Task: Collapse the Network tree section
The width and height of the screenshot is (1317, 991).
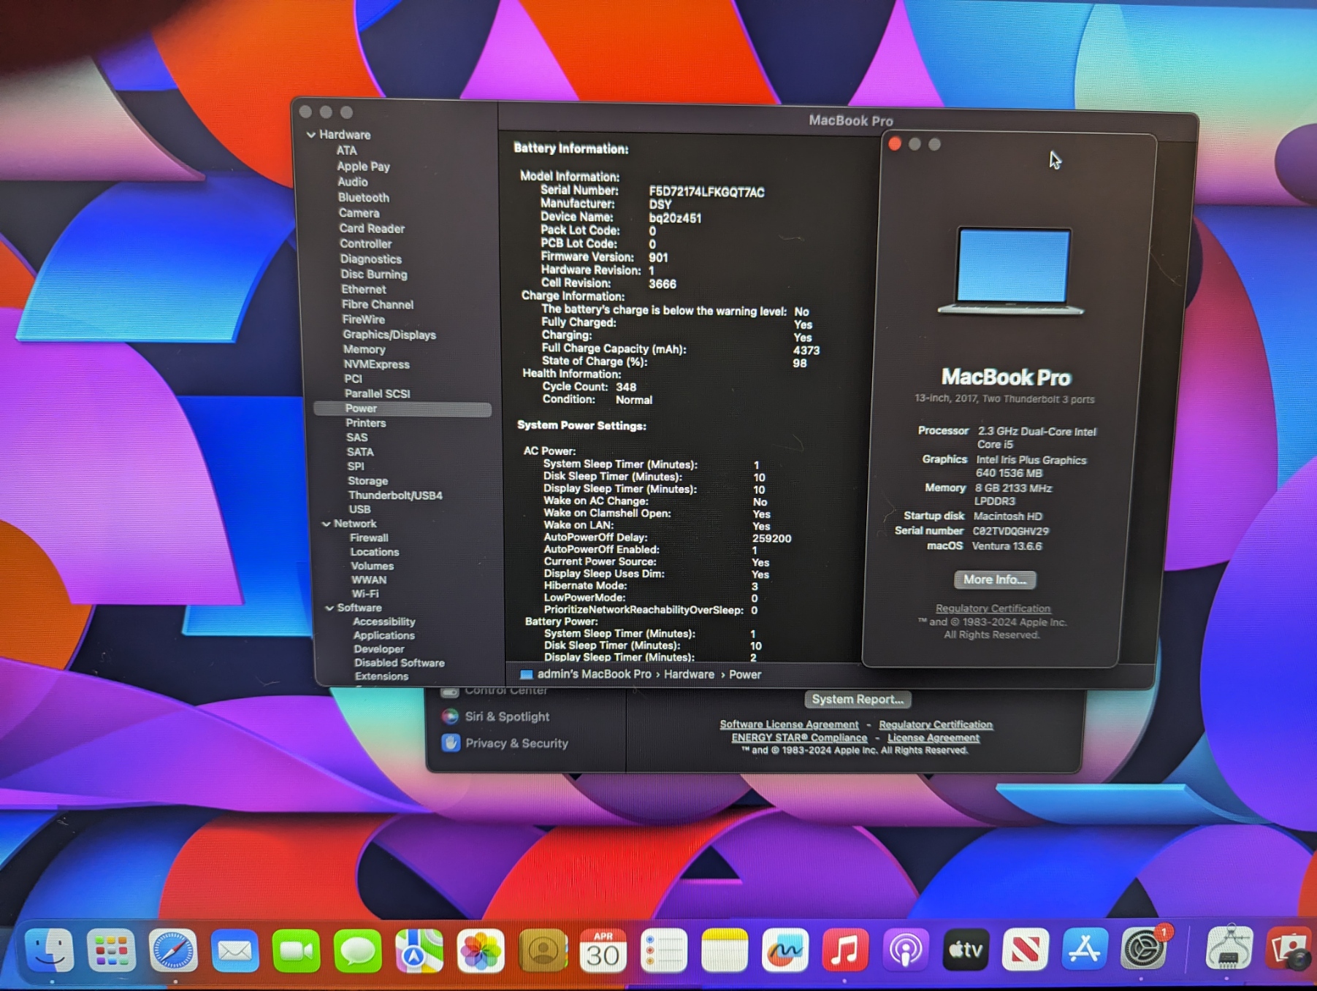Action: (x=326, y=524)
